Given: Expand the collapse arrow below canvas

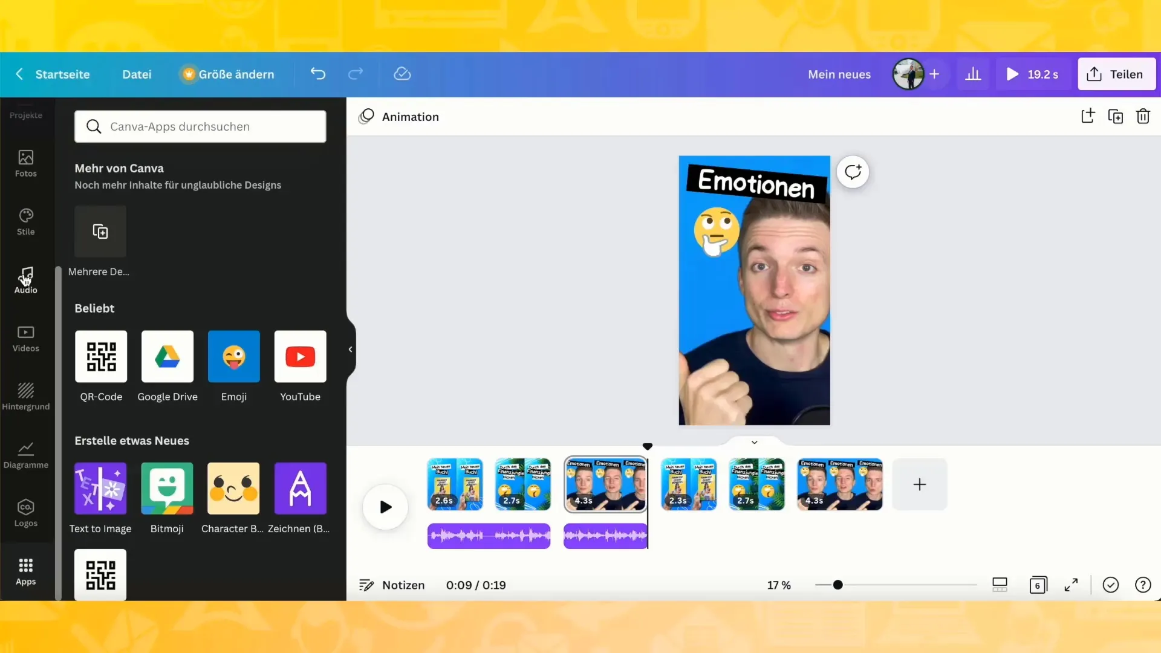Looking at the screenshot, I should pyautogui.click(x=753, y=443).
